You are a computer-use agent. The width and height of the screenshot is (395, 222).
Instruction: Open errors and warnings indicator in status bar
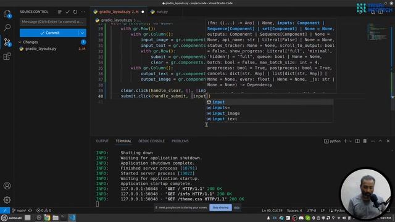pos(44,210)
